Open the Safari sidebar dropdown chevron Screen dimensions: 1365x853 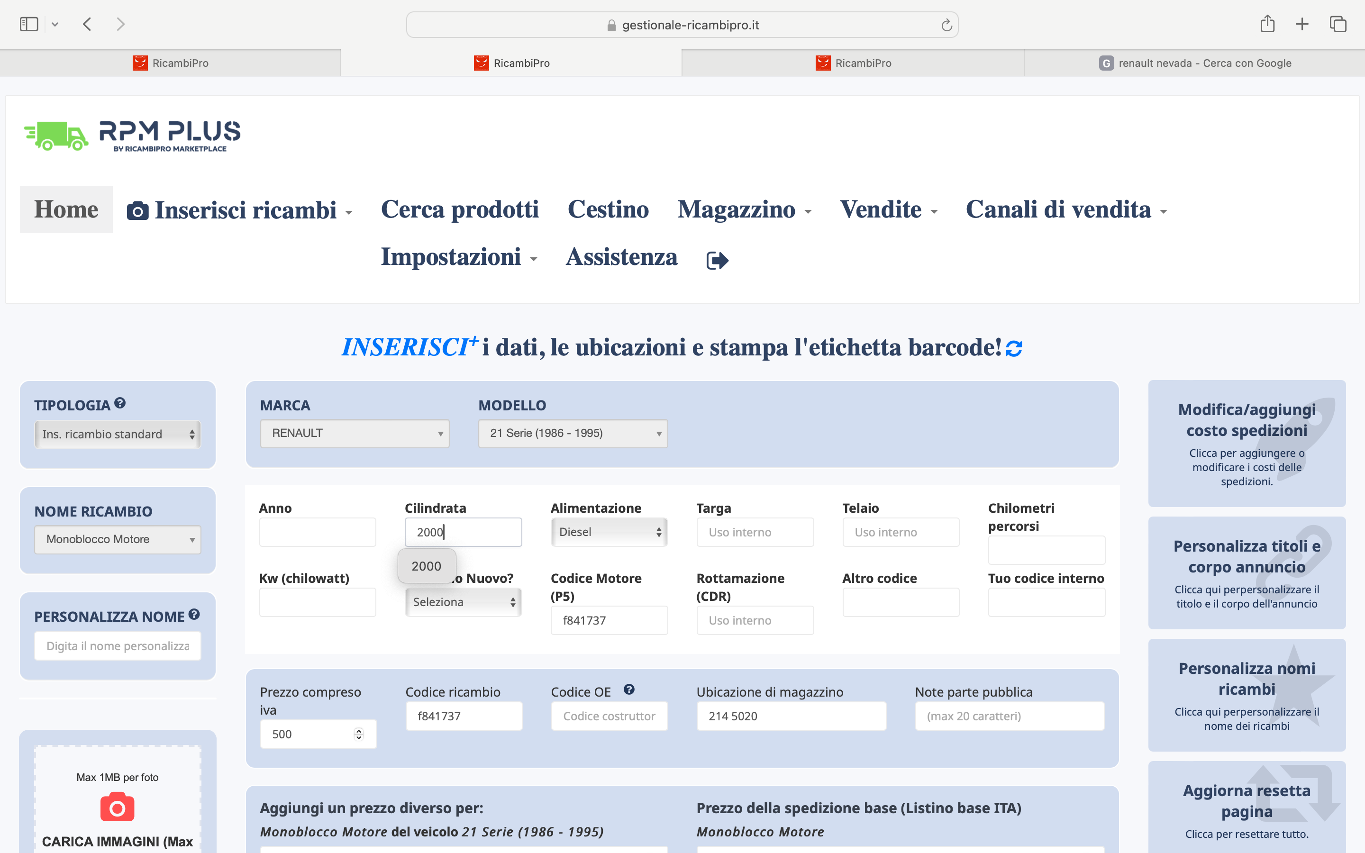[55, 24]
